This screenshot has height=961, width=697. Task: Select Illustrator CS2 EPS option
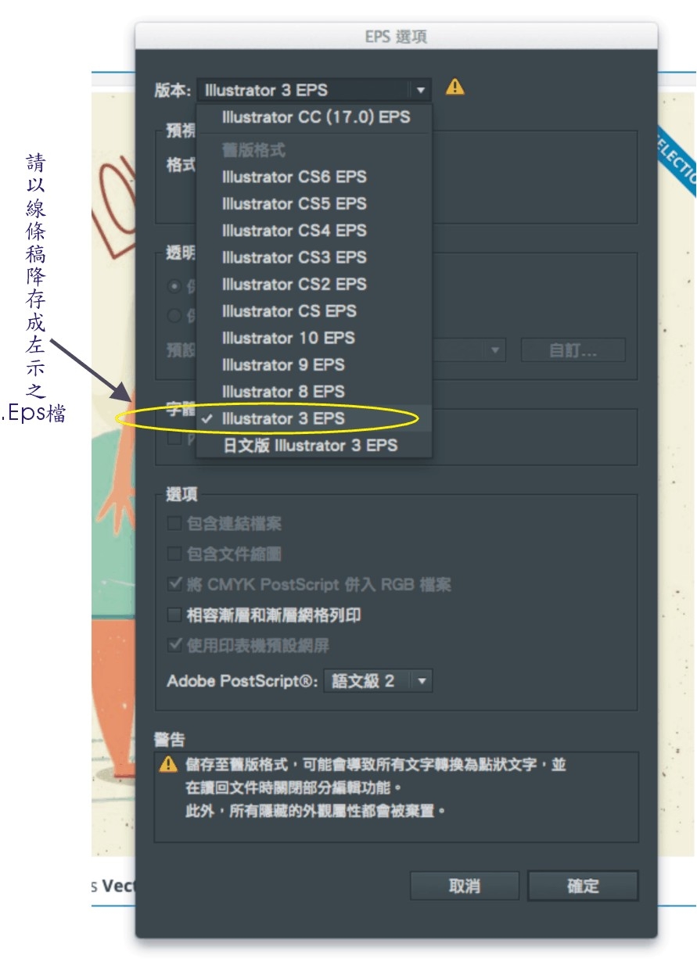click(293, 284)
